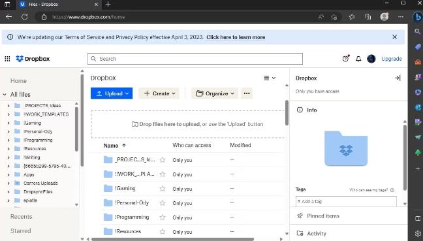Collapse the All files tree
Image resolution: width=423 pixels, height=241 pixels.
click(5, 95)
